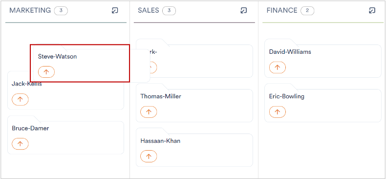386x179 pixels.
Task: Click the up arrow on Bruce-Damer card
Action: [x=20, y=144]
